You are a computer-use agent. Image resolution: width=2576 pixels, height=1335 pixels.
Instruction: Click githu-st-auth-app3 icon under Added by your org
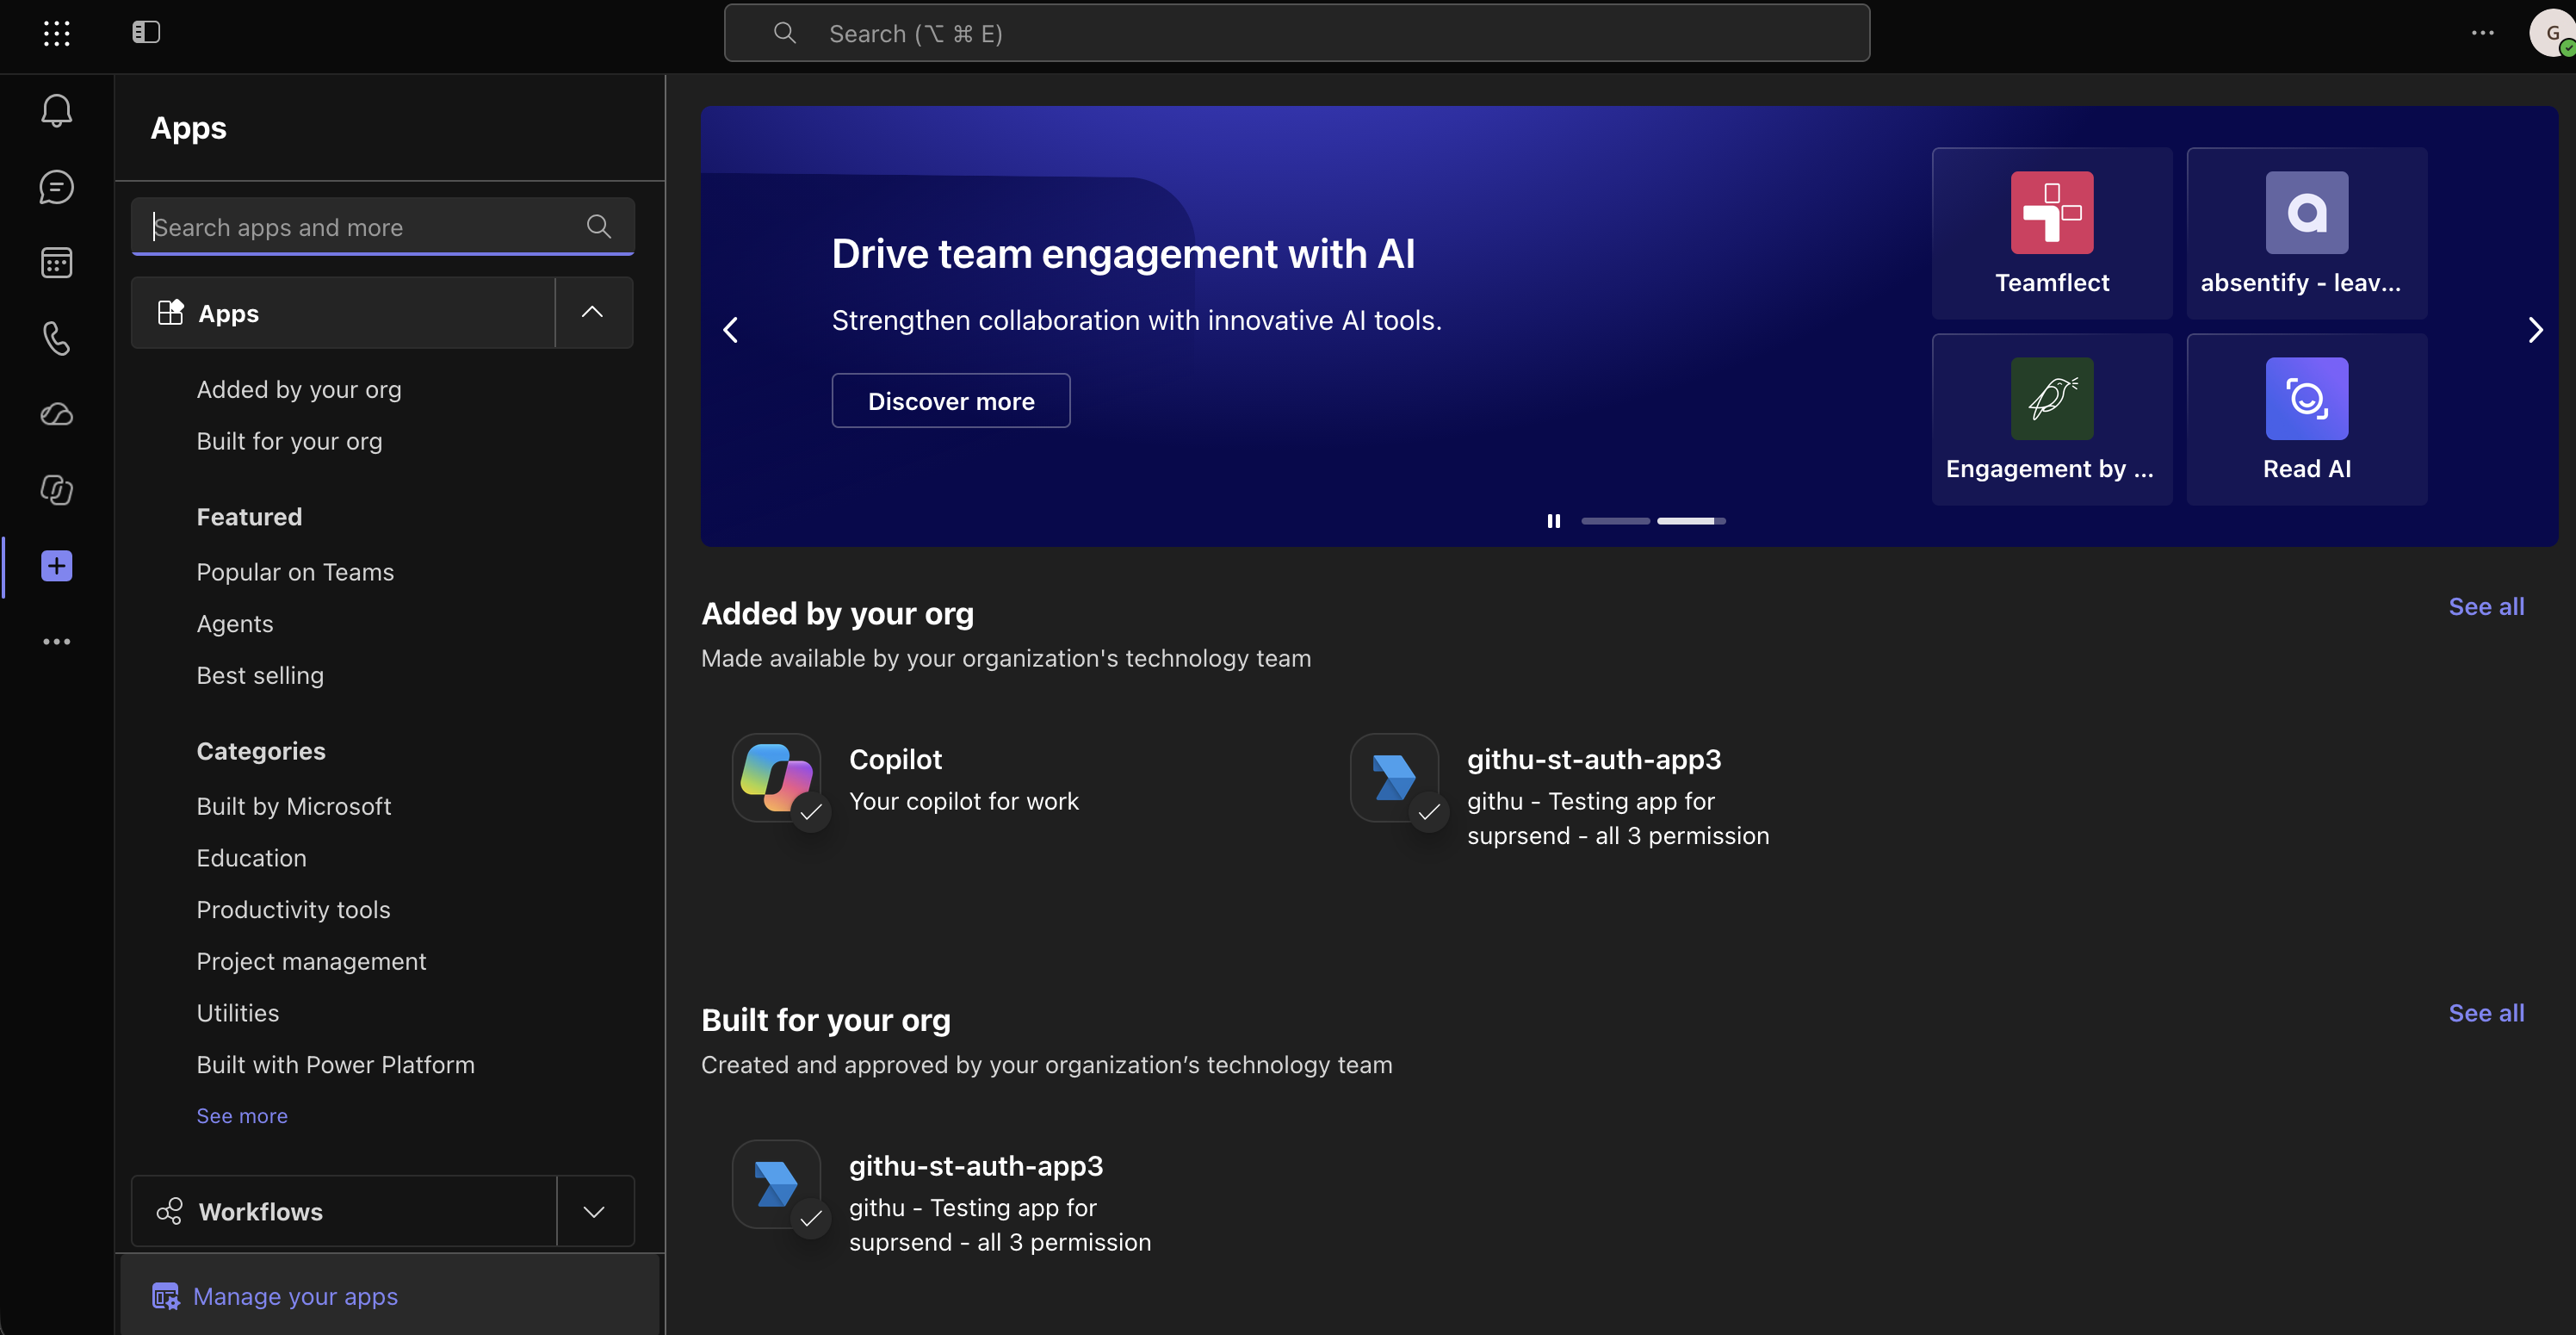click(1394, 778)
